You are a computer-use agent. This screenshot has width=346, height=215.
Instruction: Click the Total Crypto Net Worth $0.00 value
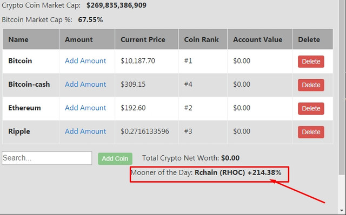230,158
